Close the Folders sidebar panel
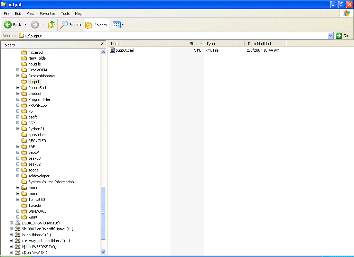The width and height of the screenshot is (354, 257). pos(102,44)
